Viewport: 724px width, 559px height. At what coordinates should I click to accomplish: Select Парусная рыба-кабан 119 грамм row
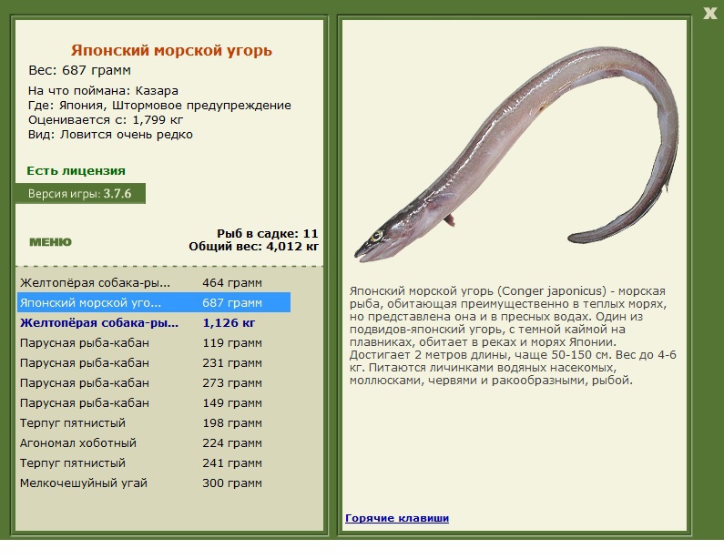click(x=154, y=342)
